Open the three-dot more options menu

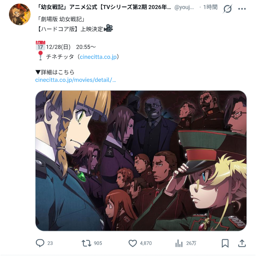click(242, 9)
